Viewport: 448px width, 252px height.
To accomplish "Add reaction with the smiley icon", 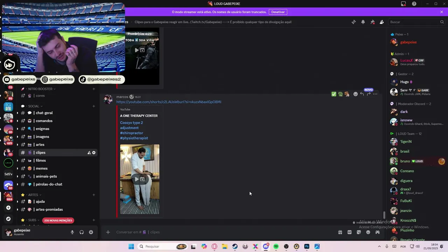I will coord(355,94).
